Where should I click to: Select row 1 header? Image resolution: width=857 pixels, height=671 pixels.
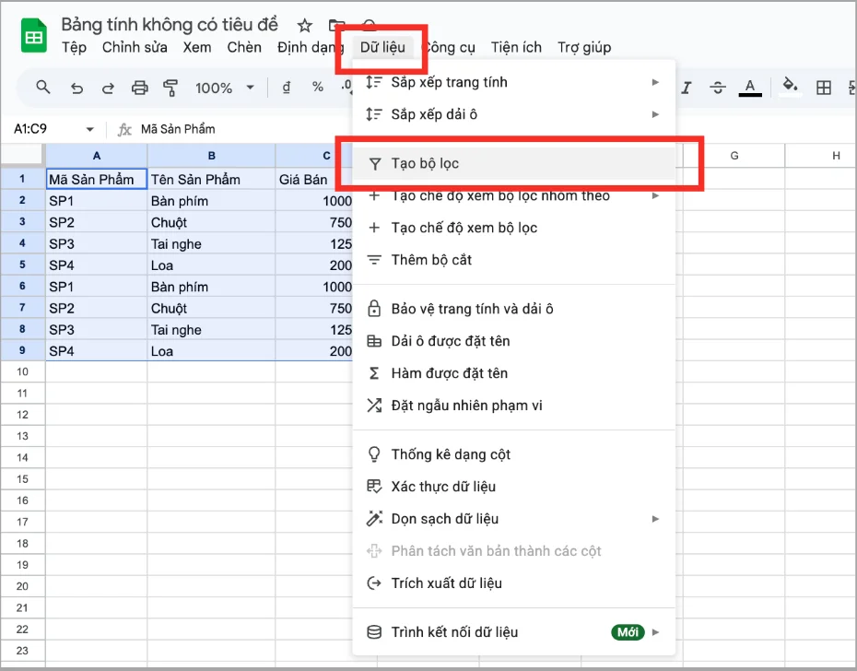(22, 179)
